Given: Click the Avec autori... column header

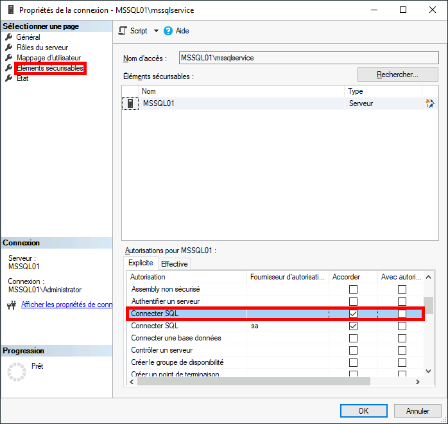Looking at the screenshot, I should click(x=401, y=277).
